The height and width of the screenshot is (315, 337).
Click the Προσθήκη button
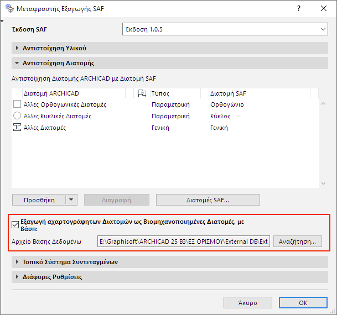[39, 200]
